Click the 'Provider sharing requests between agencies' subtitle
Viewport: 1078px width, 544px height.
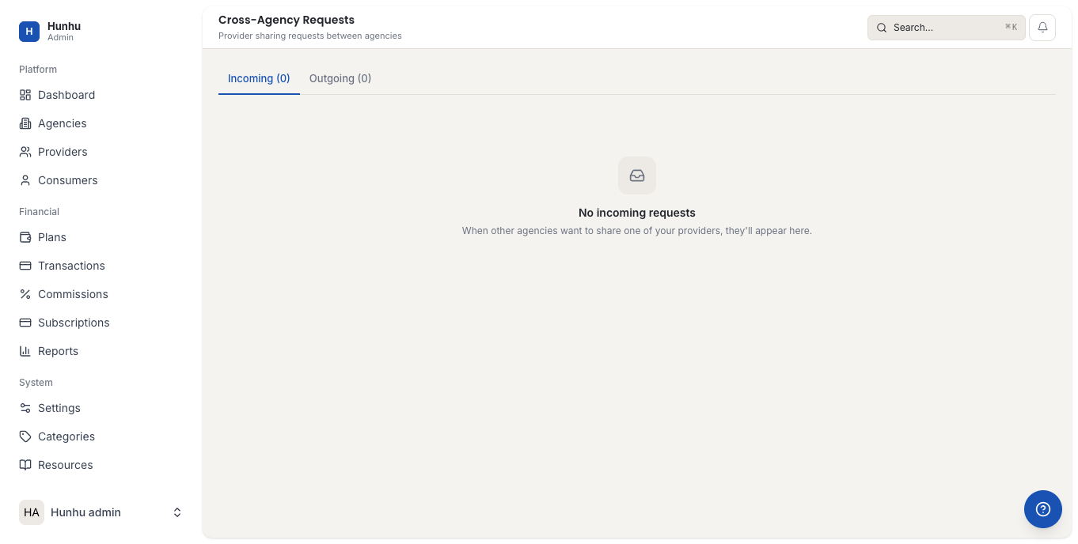tap(310, 36)
